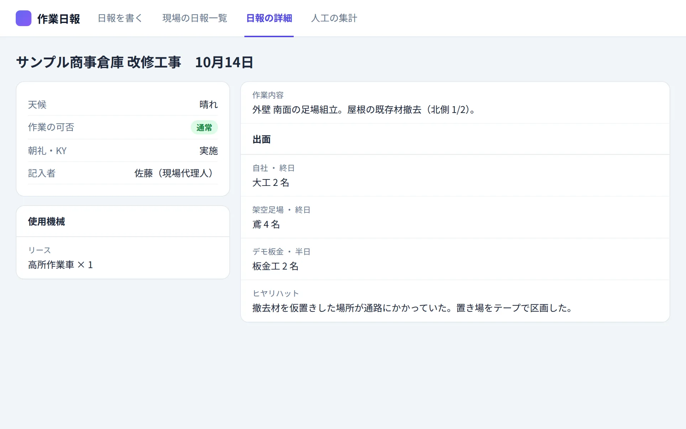
Task: Click the purple 作業日報 app logo icon
Action: point(24,18)
